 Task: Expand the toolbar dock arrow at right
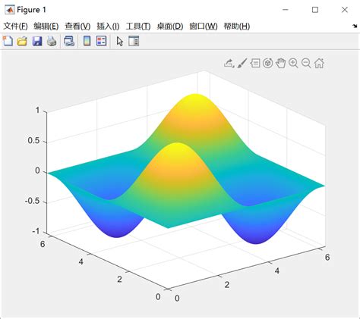coord(355,26)
